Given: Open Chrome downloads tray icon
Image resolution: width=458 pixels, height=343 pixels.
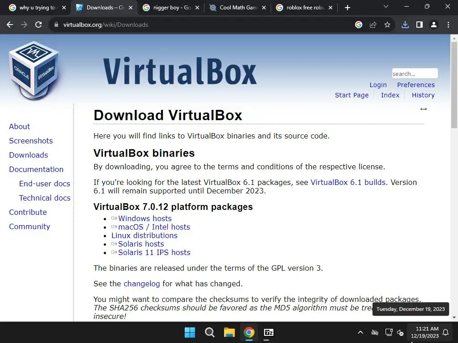Looking at the screenshot, I should coord(405,25).
